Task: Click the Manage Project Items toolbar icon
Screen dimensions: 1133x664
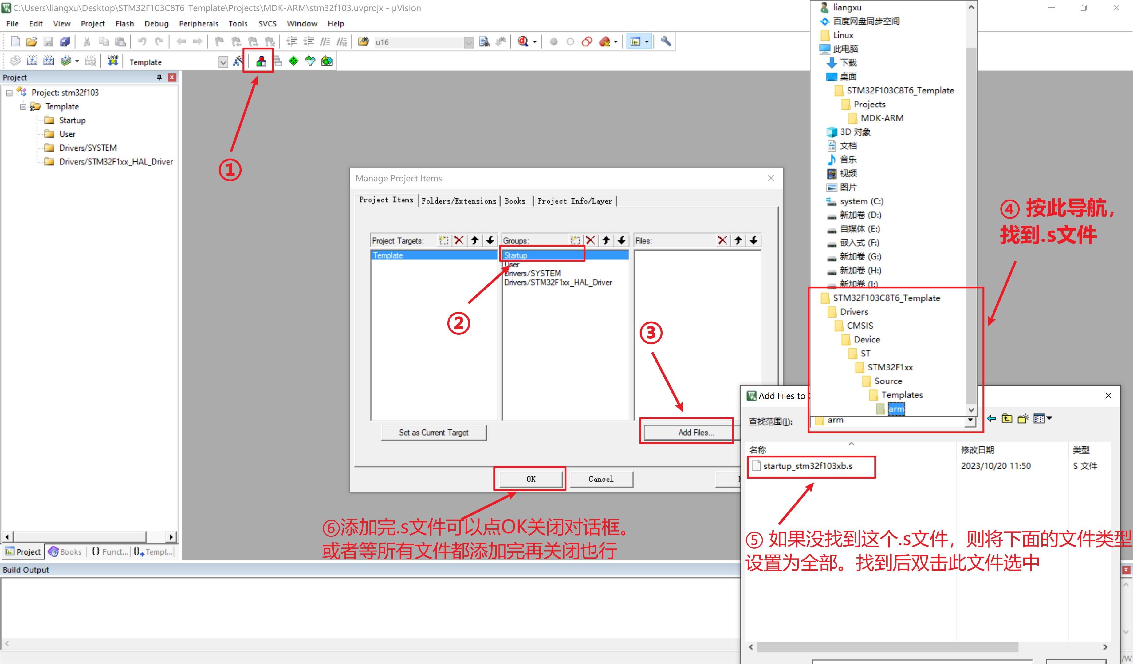Action: (261, 61)
